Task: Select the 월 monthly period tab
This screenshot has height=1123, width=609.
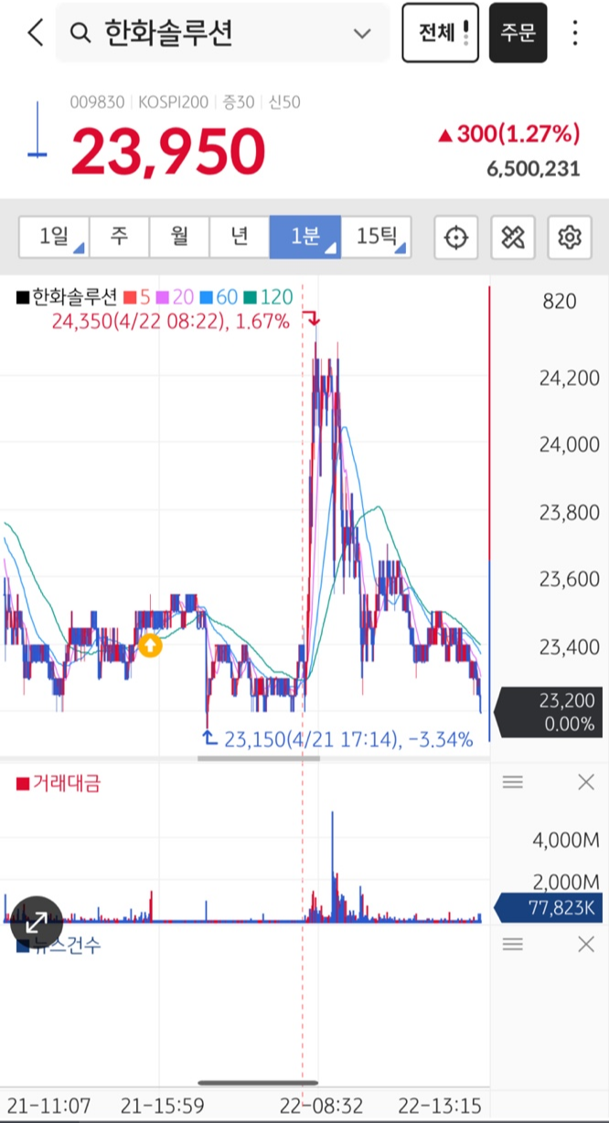Action: (x=179, y=237)
